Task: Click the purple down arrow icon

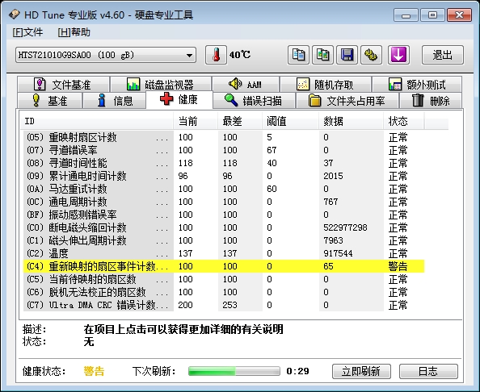Action: click(x=399, y=55)
